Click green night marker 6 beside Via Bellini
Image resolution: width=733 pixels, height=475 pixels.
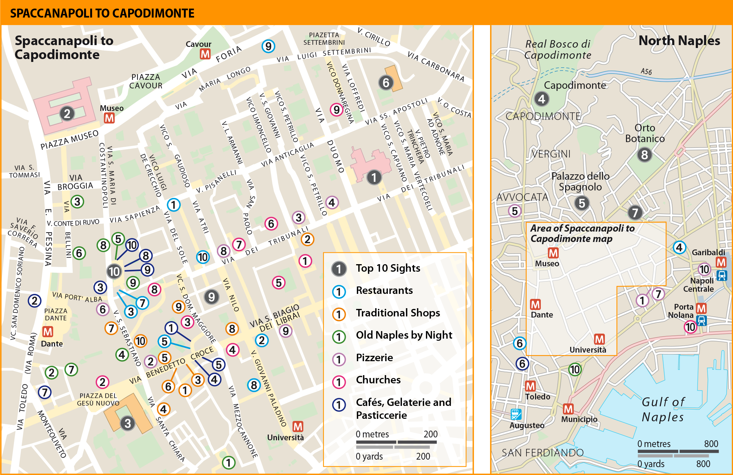pyautogui.click(x=79, y=253)
